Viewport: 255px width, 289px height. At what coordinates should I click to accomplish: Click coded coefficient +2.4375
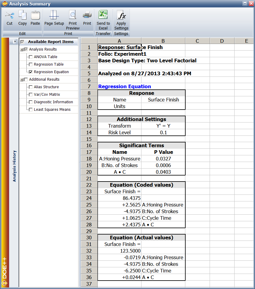(120, 225)
